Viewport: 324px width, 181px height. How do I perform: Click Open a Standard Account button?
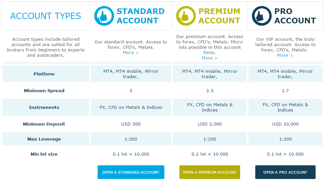pyautogui.click(x=131, y=172)
